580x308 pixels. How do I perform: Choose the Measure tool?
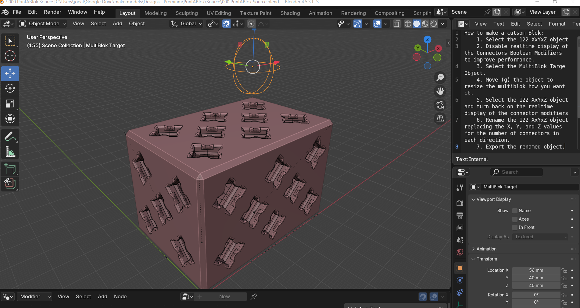click(10, 152)
